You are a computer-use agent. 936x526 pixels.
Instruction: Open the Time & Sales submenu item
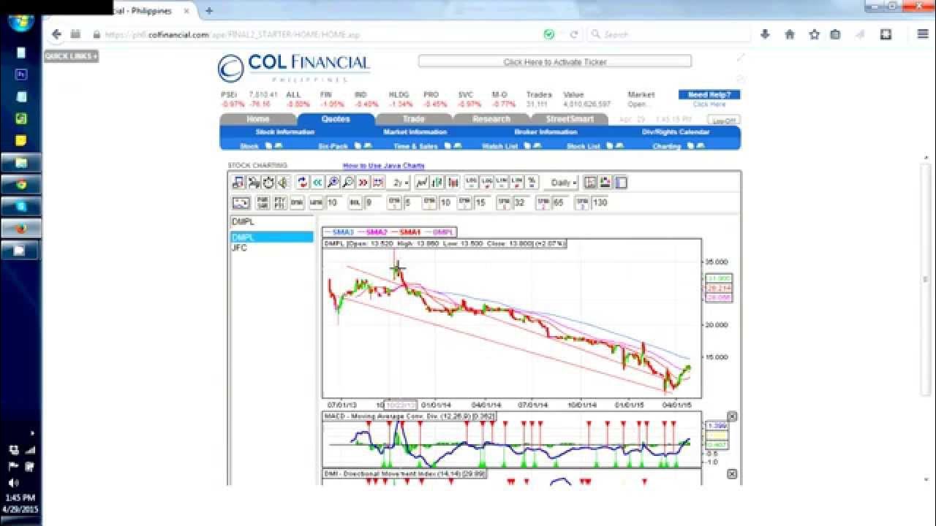pos(416,146)
